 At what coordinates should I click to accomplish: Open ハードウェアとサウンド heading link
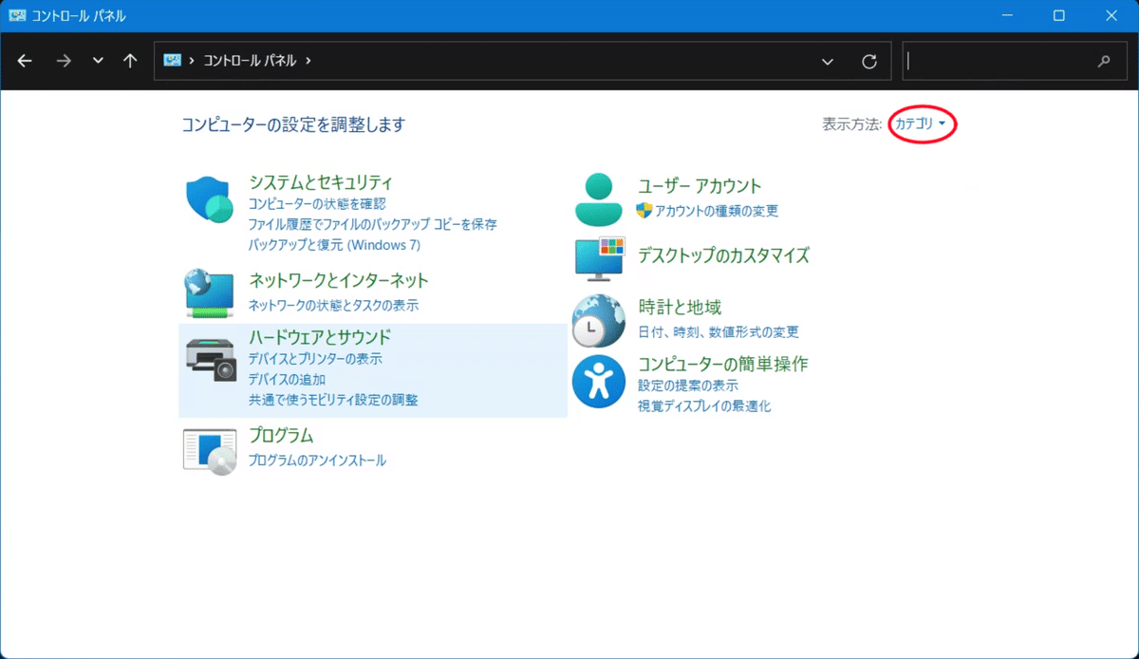click(320, 337)
